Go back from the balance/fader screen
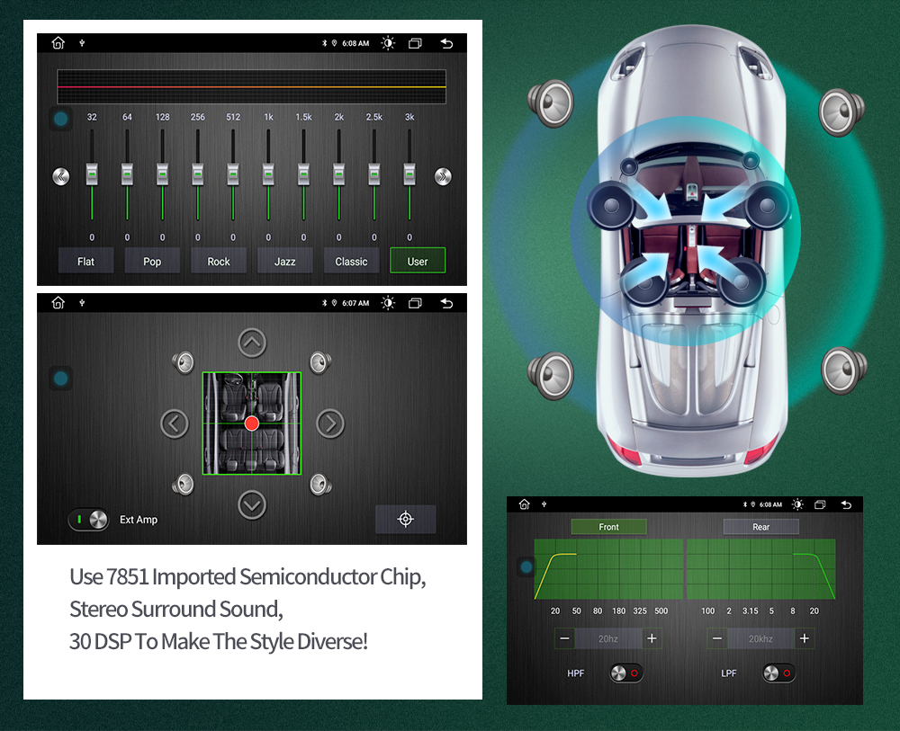 446,303
